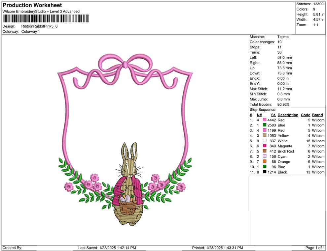Click the pink swatch for stop 3

pos(265,130)
